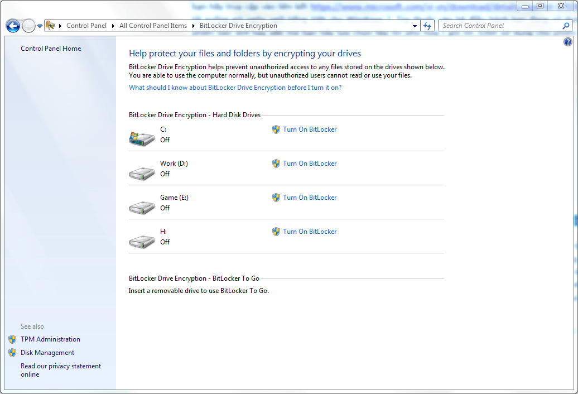Click the shield icon for drive H:

tap(276, 232)
